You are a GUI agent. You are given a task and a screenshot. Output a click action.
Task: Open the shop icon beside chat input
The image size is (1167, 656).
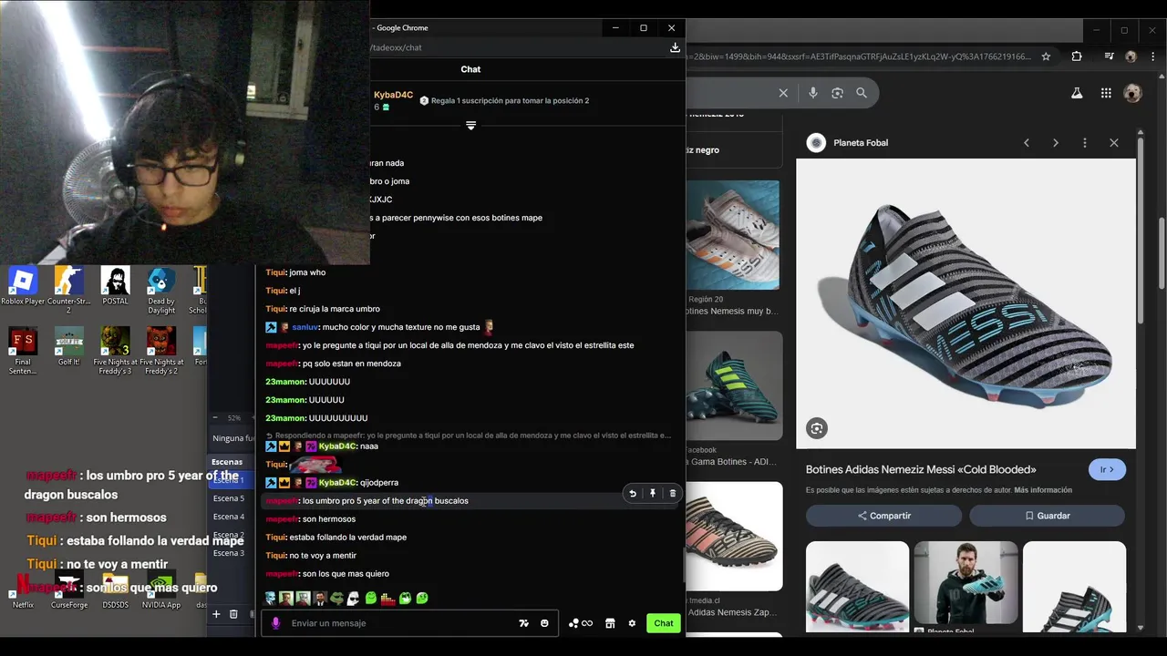pos(610,623)
